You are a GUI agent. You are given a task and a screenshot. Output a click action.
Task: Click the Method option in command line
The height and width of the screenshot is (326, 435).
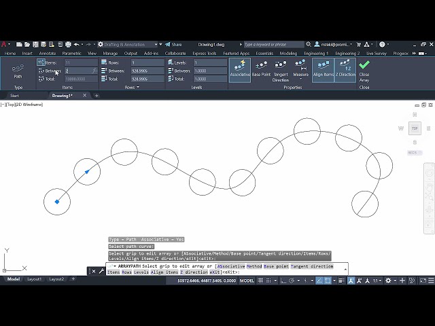coord(254,266)
